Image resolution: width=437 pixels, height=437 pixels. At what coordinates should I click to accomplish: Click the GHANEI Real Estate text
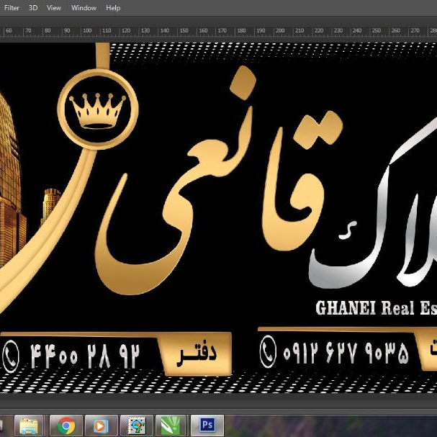click(375, 308)
